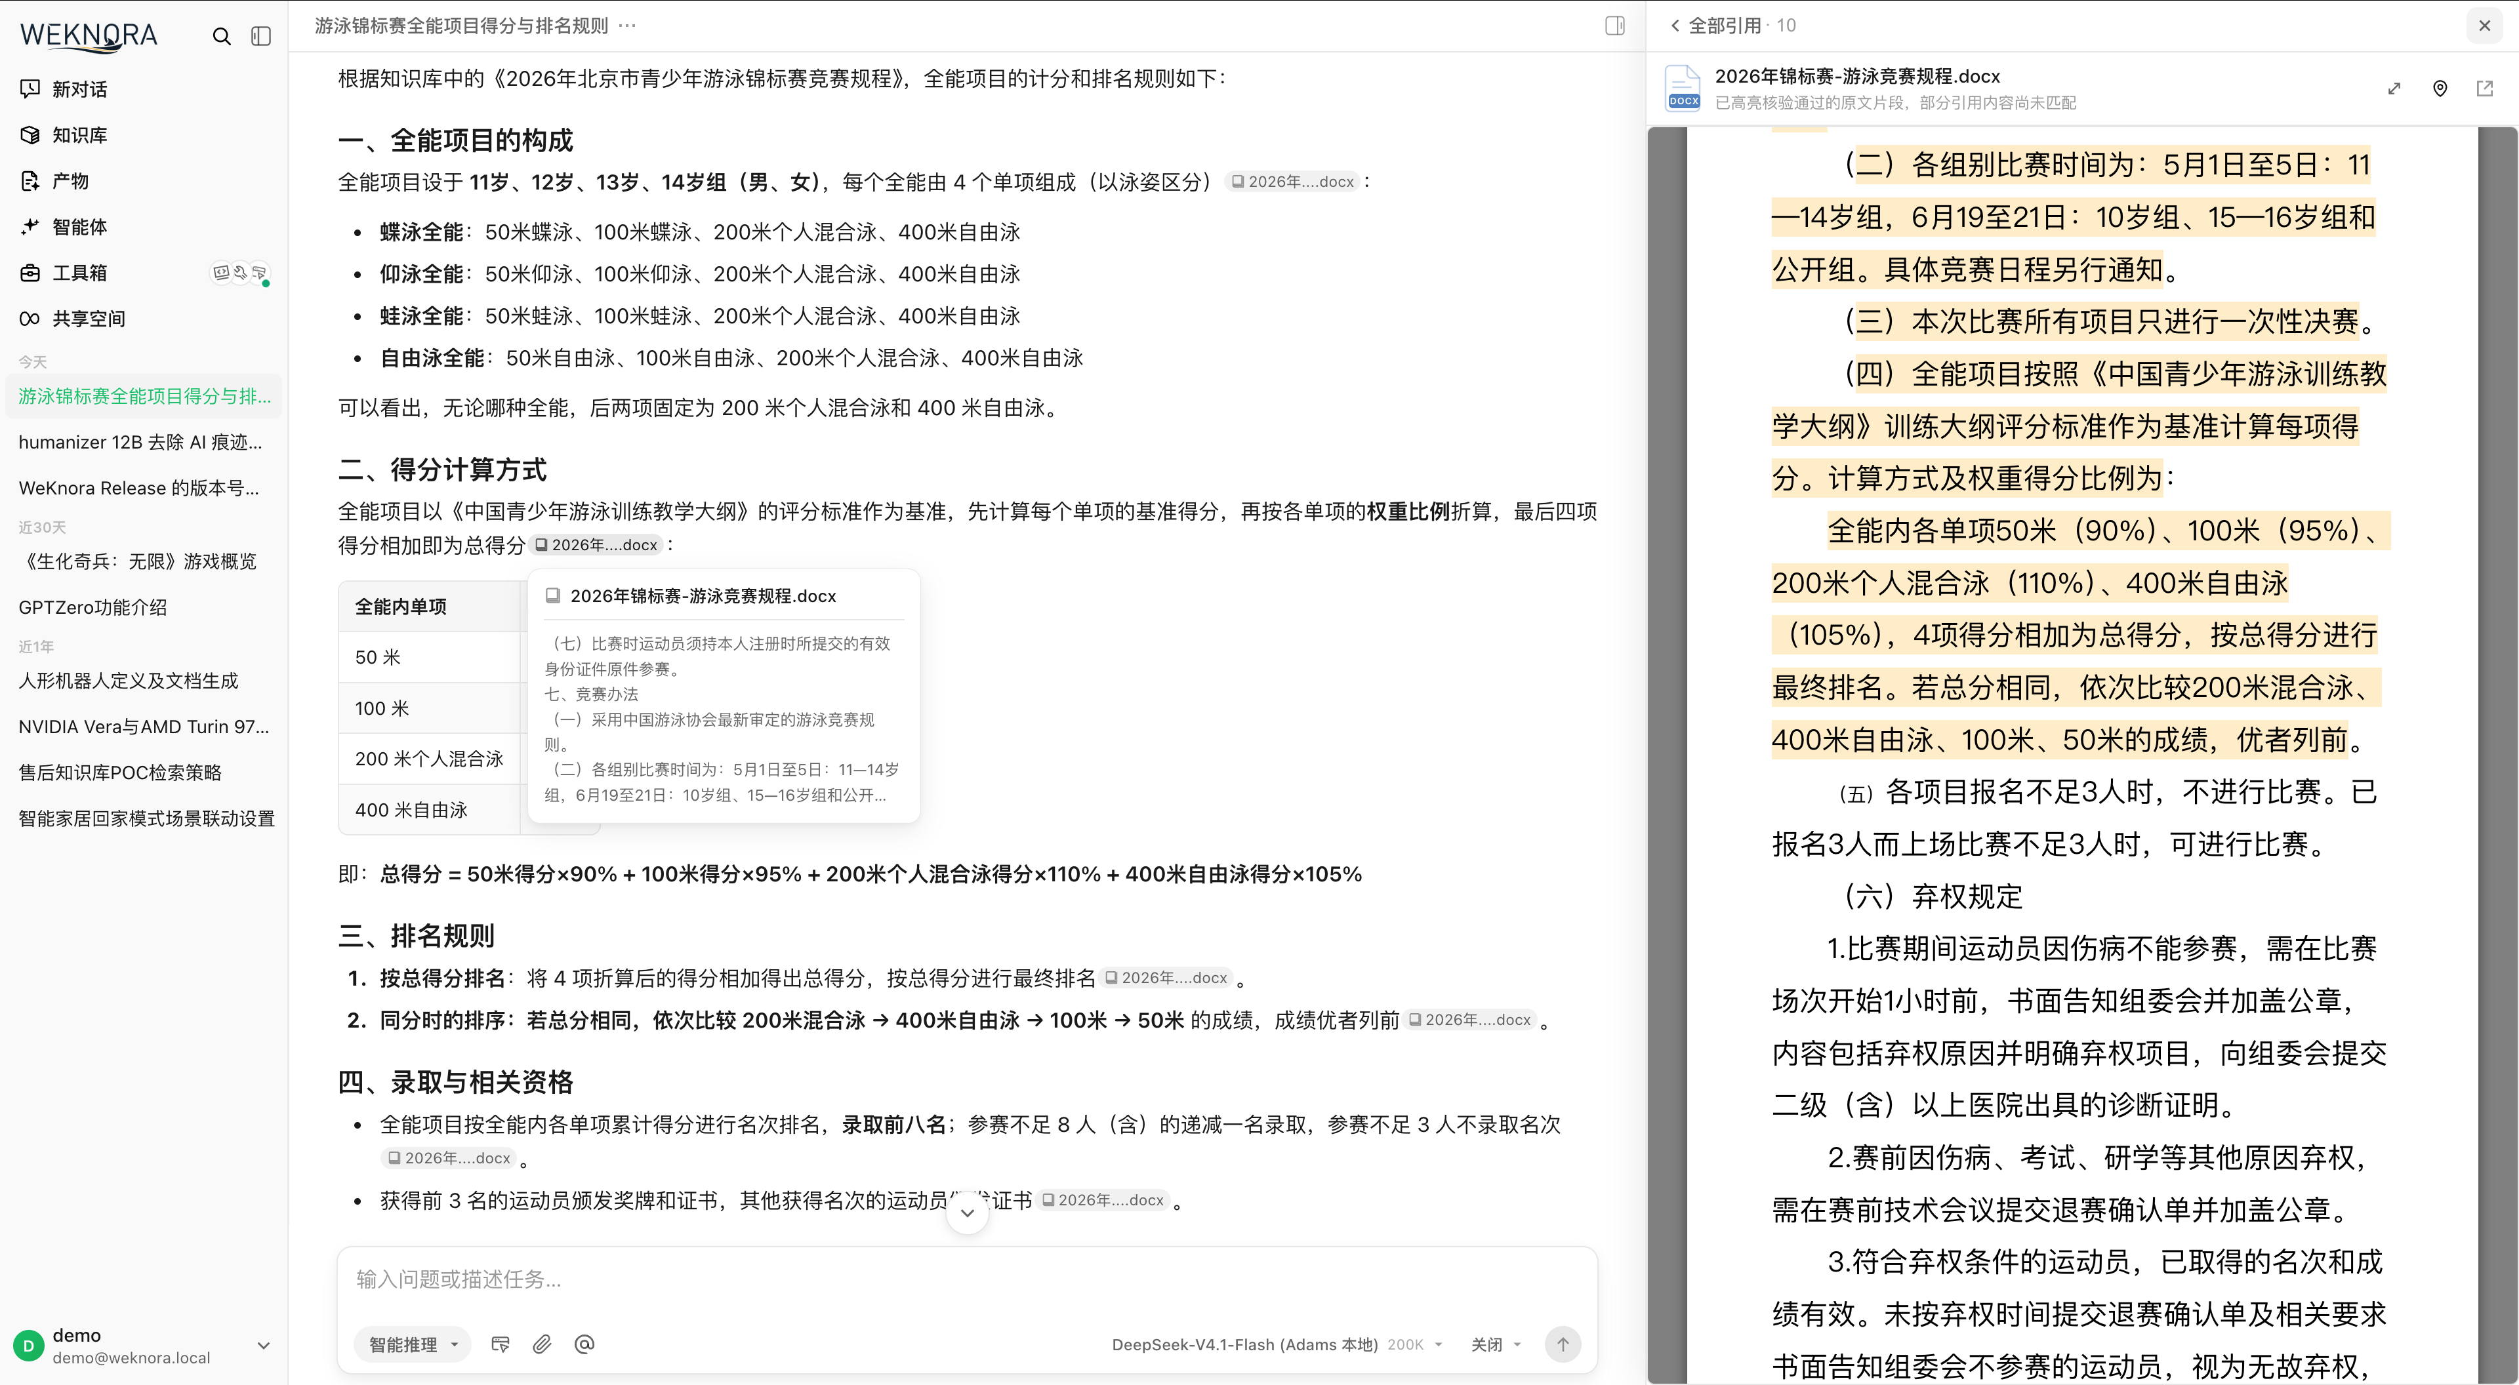Expand the document preview to fullscreen
The width and height of the screenshot is (2519, 1385).
(x=2394, y=89)
